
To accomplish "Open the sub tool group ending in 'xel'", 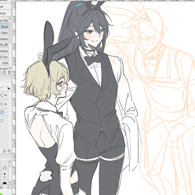I will (x=6, y=7).
